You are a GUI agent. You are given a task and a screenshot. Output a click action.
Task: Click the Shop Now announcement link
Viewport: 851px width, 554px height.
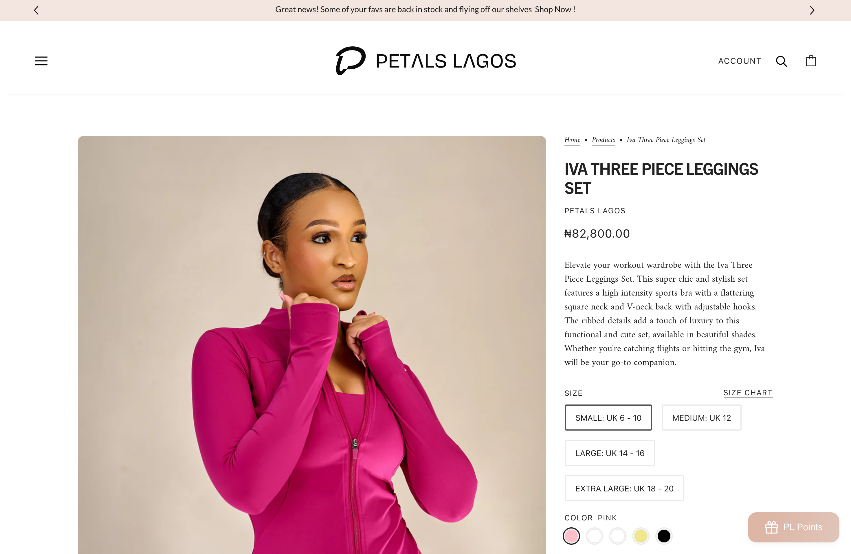pyautogui.click(x=555, y=9)
